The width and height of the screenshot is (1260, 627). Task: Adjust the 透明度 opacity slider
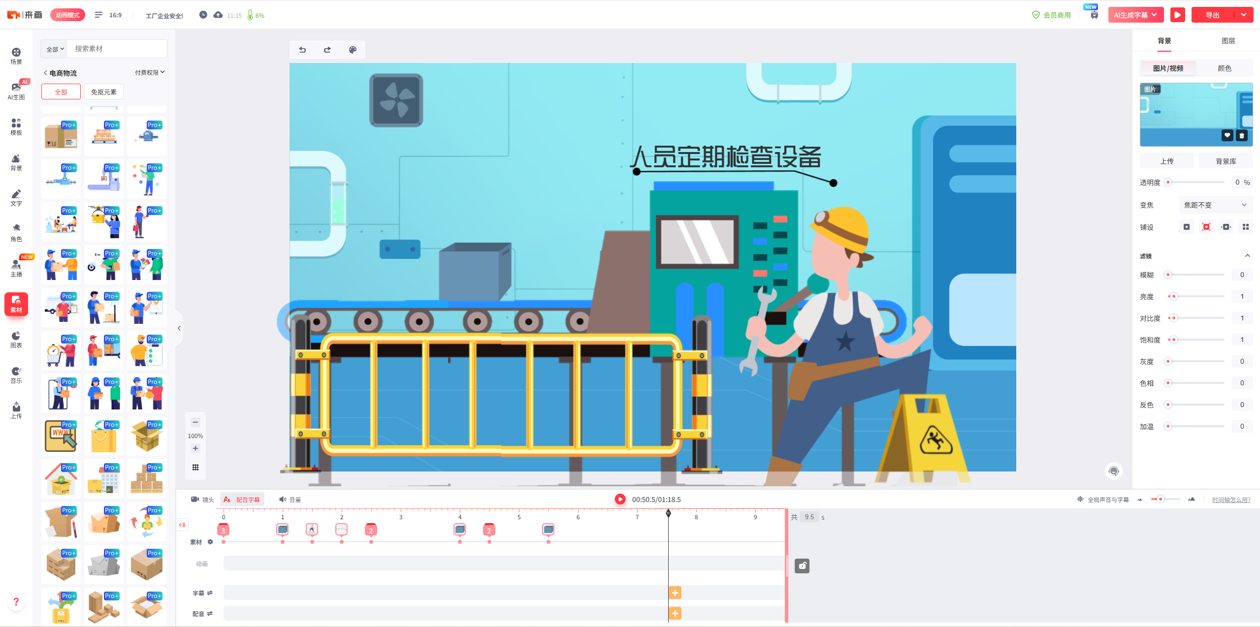pos(1195,182)
